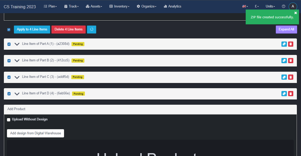The height and width of the screenshot is (156, 301).
Task: Toggle the select-all line items checkbox
Action: 9,30
